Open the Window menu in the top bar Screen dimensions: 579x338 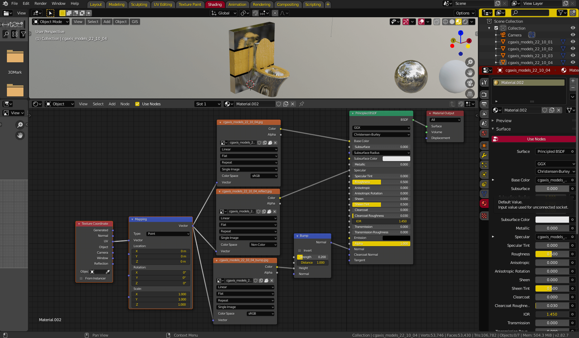(x=58, y=3)
